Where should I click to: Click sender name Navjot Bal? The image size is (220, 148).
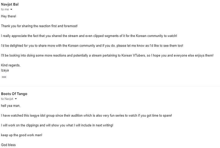point(10,4)
